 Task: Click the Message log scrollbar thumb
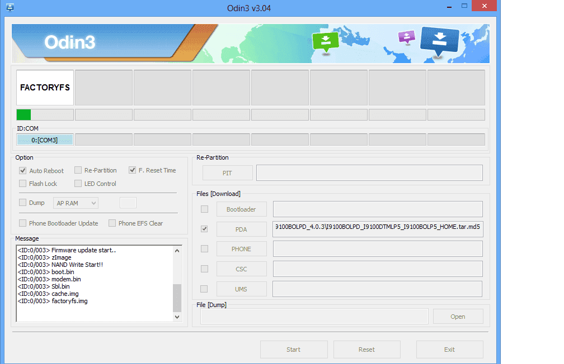(x=177, y=298)
